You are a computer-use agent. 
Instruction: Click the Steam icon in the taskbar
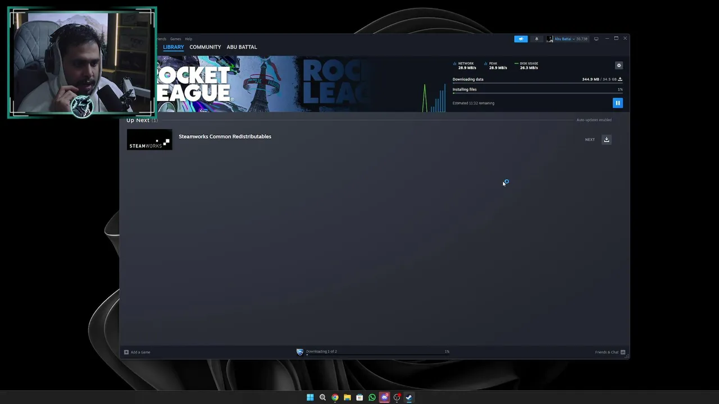coord(409,397)
